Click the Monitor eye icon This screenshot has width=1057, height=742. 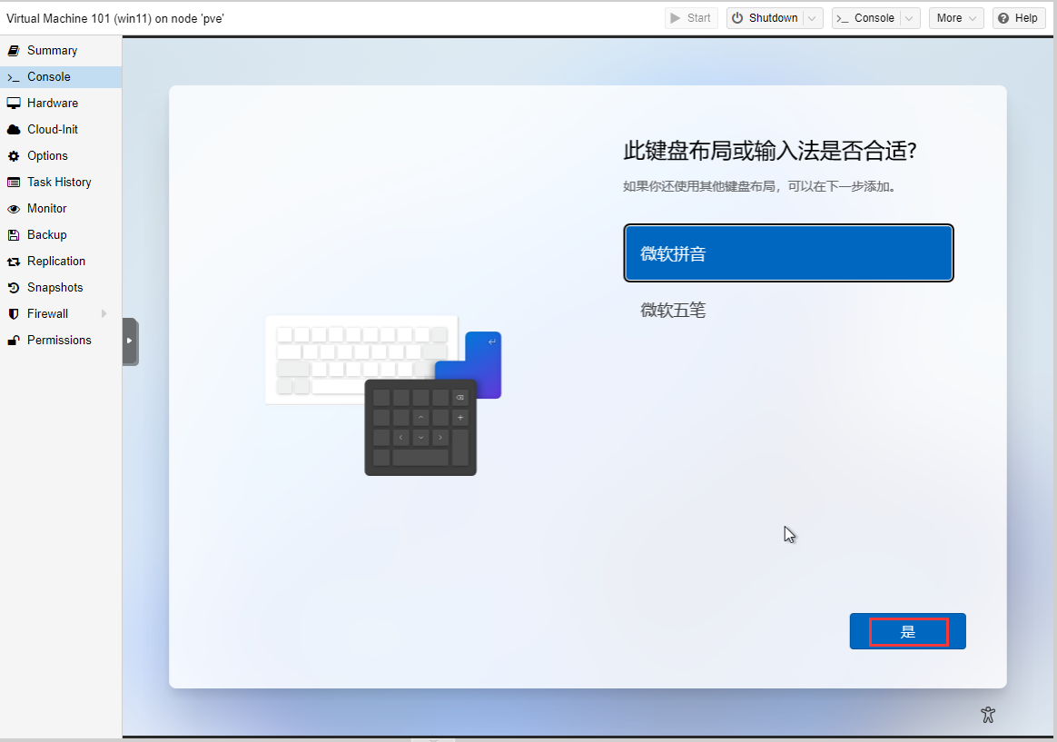tap(14, 209)
